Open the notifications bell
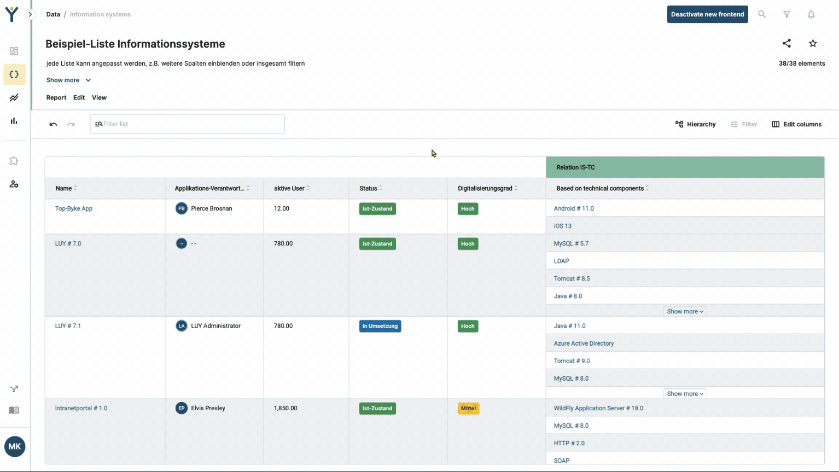Viewport: 839px width, 472px height. 811,15
